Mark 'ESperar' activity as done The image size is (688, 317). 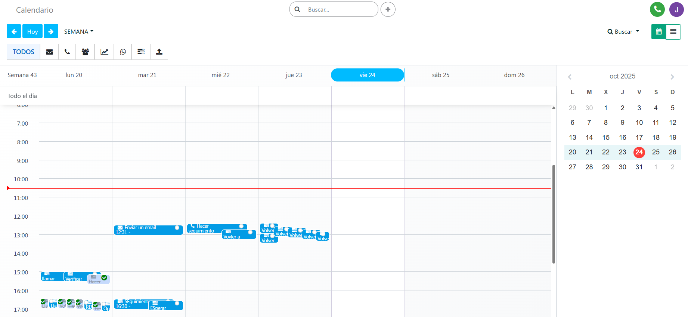[x=177, y=304]
